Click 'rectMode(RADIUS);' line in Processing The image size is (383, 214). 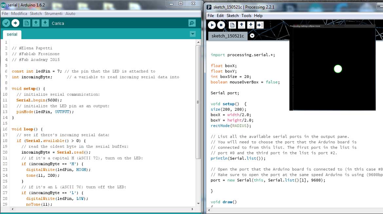point(231,126)
